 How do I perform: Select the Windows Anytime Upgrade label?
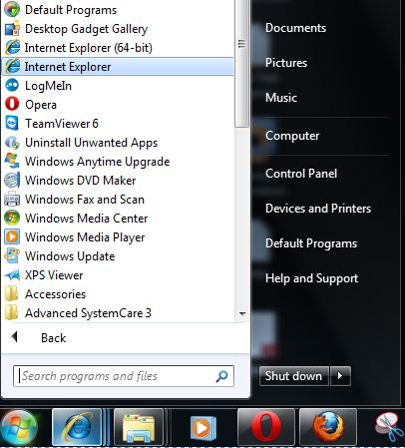(98, 162)
